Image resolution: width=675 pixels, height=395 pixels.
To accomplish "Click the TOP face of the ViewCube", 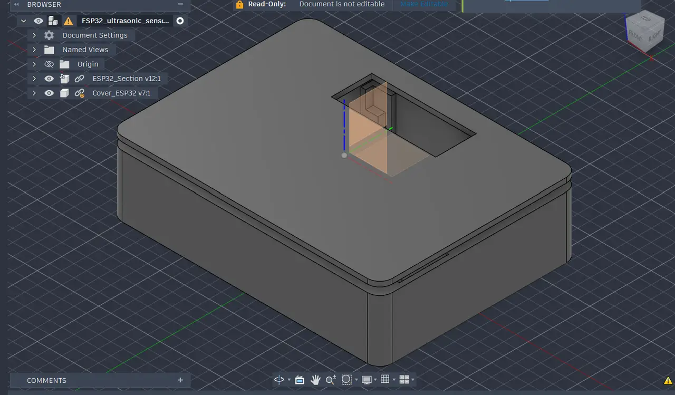I will [645, 20].
